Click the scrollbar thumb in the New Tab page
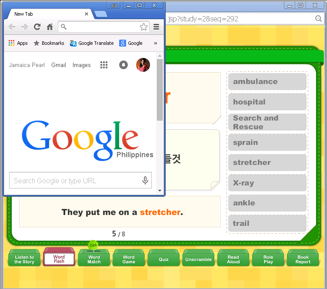The image size is (327, 289). tap(160, 90)
